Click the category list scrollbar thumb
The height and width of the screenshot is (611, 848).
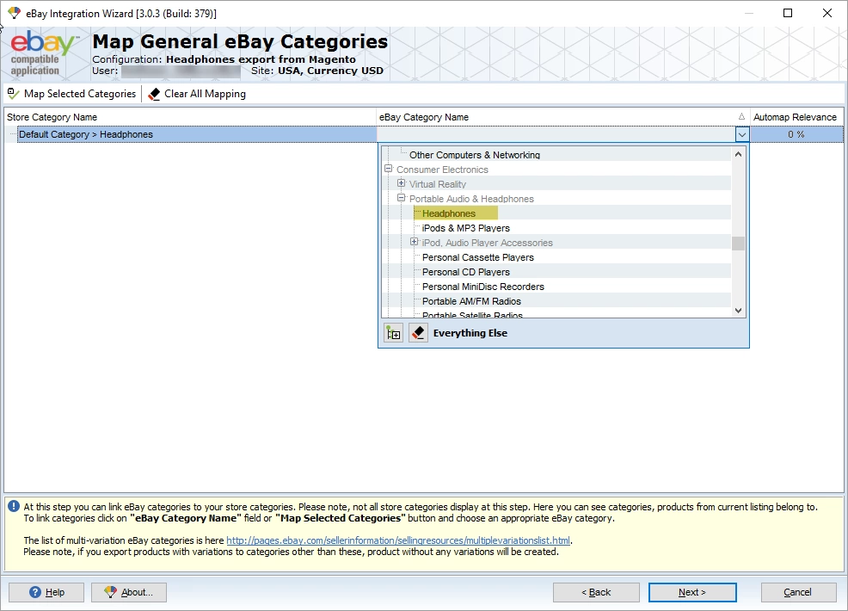pyautogui.click(x=738, y=244)
